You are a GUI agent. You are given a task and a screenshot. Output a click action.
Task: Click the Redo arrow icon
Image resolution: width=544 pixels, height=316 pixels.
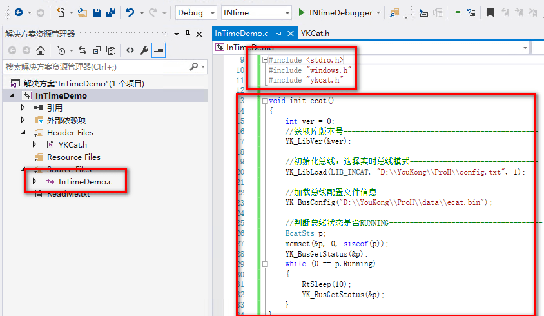153,13
